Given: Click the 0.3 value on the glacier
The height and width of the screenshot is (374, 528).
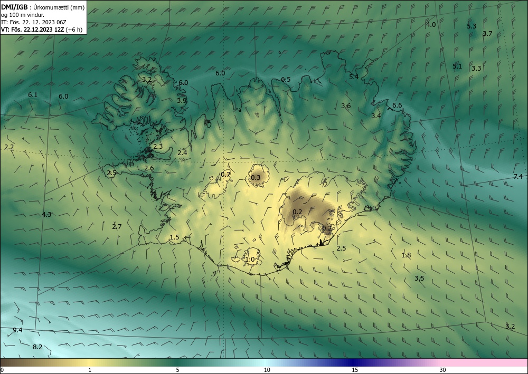Looking at the screenshot, I should tap(256, 177).
